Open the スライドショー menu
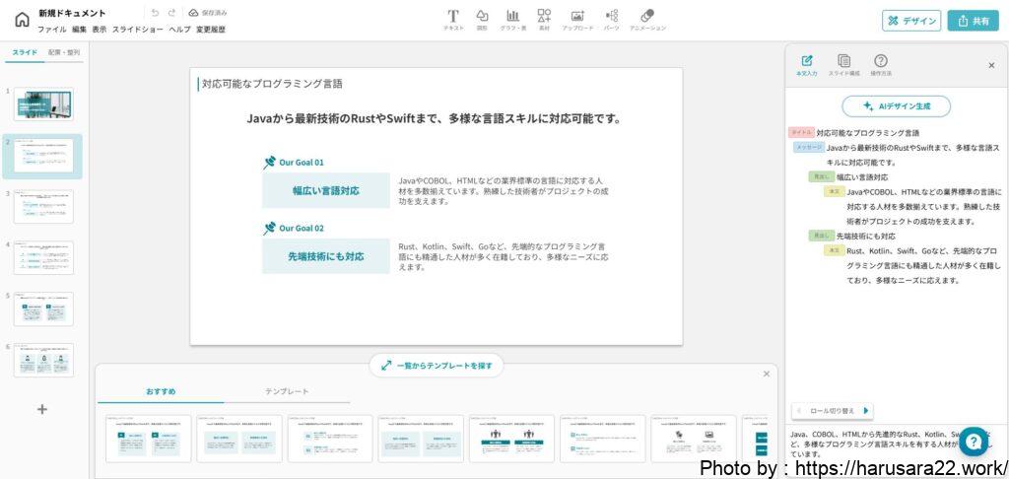 tap(137, 30)
